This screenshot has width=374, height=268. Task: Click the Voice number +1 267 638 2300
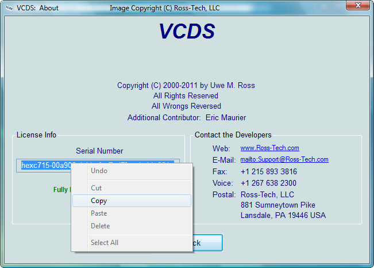pos(268,183)
